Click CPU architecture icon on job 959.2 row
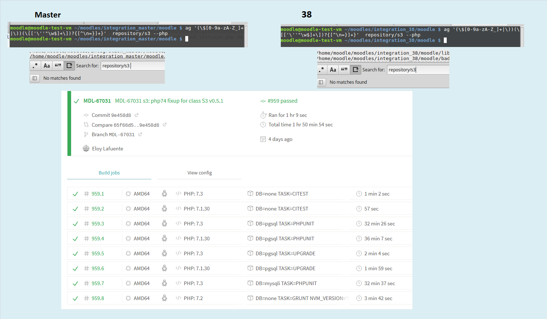 [x=128, y=209]
